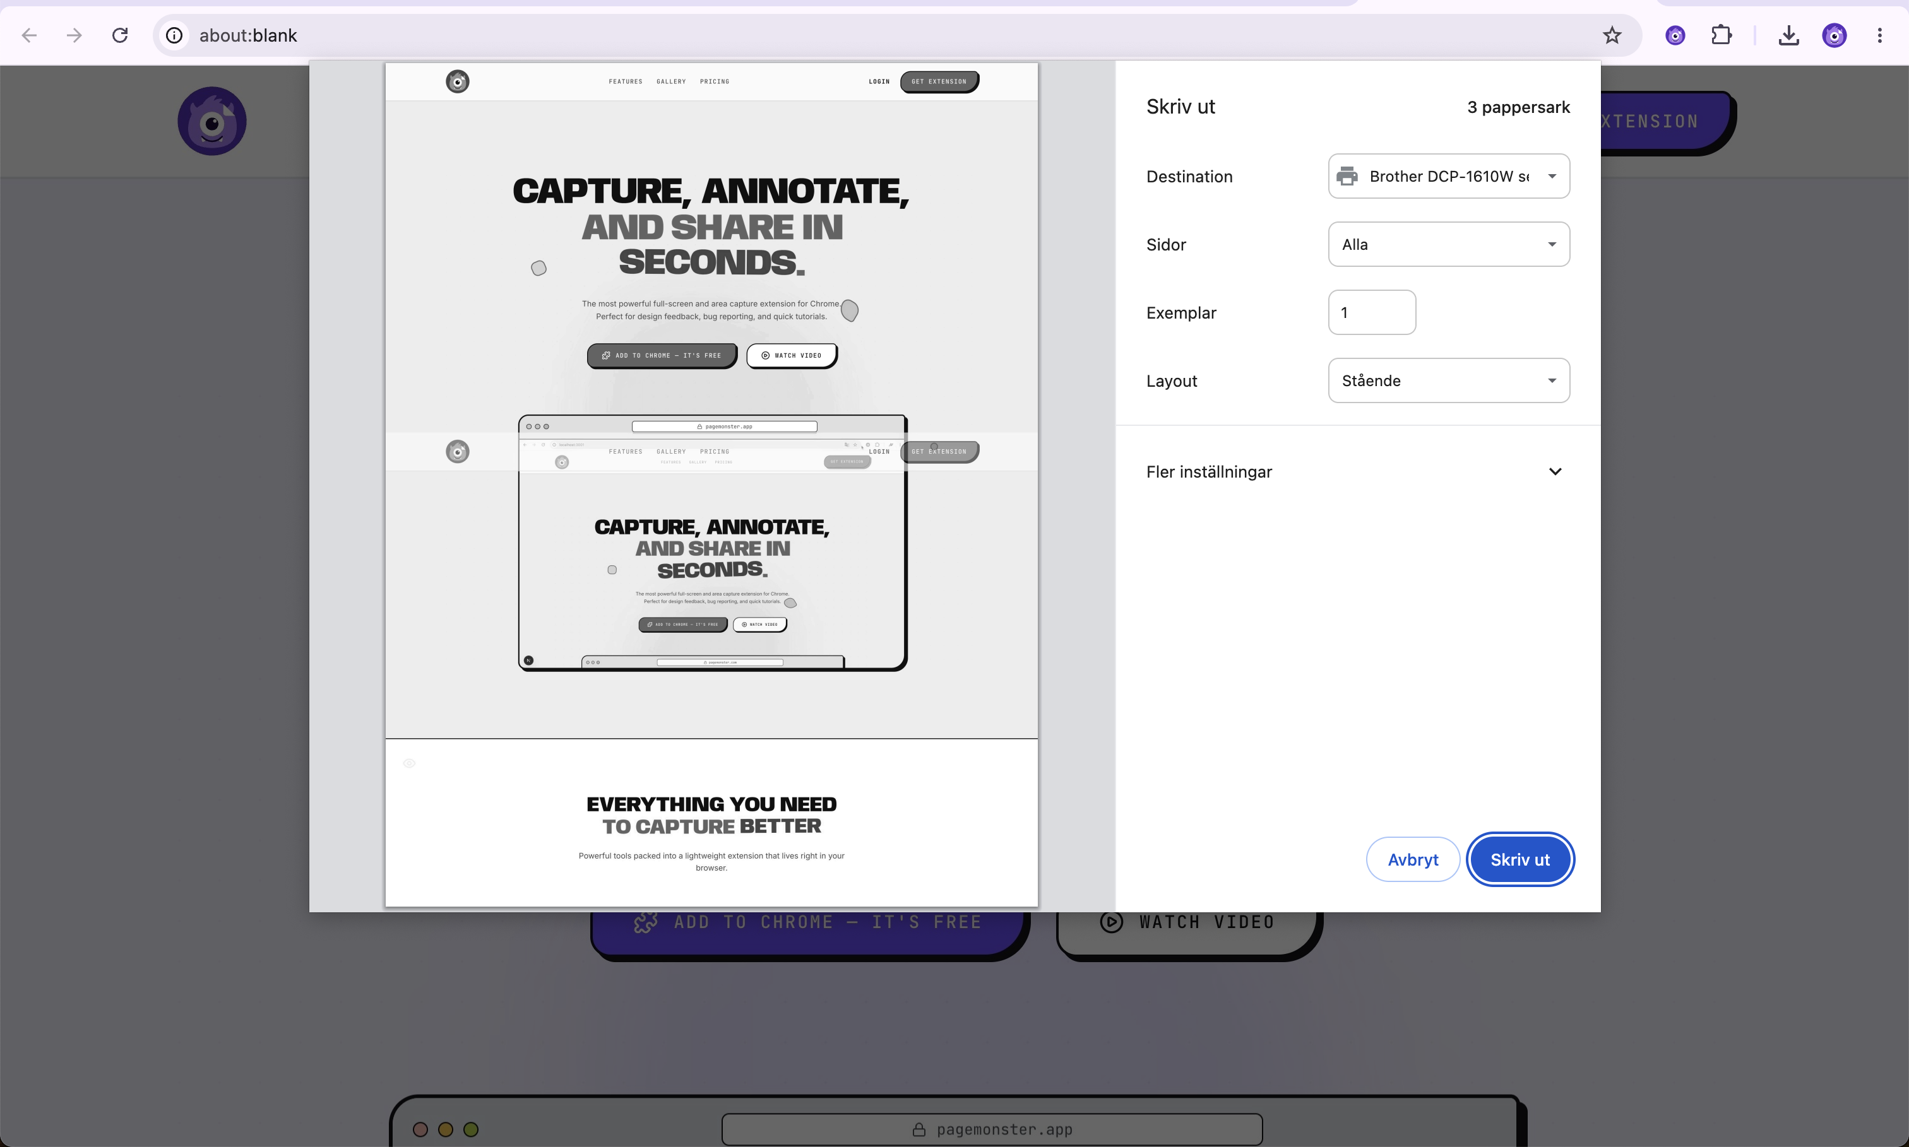Open the profile avatar menu
The width and height of the screenshot is (1909, 1147).
coord(1834,35)
